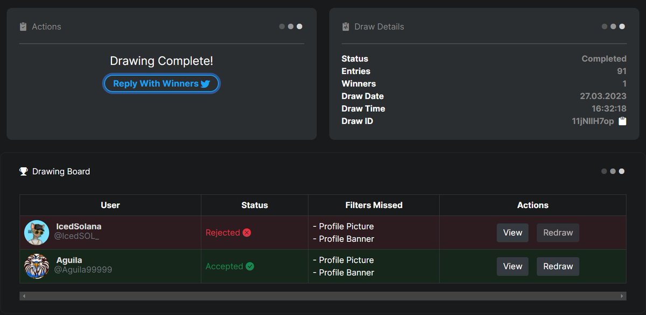Click the Draw ID value 11jNIlH7op

[593, 121]
